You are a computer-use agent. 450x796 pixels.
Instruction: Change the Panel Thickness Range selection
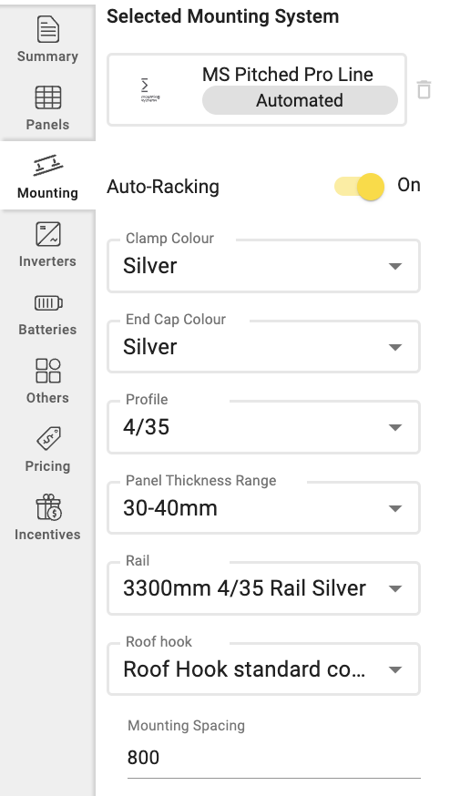pyautogui.click(x=263, y=508)
